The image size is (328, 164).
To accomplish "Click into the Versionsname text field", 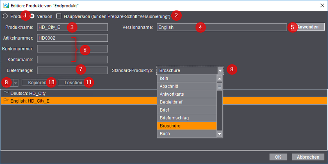I will click(221, 27).
